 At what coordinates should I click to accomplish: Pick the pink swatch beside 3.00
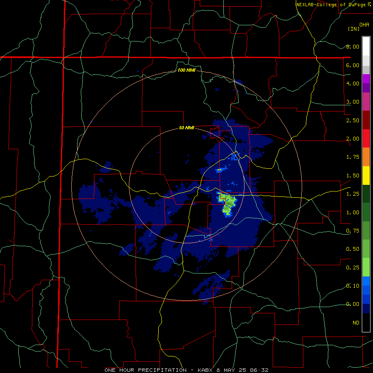pyautogui.click(x=366, y=102)
